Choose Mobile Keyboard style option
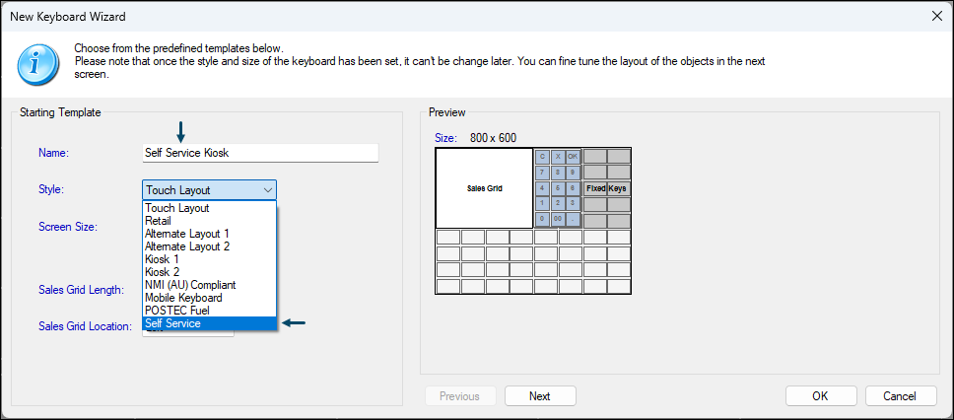 click(x=209, y=299)
